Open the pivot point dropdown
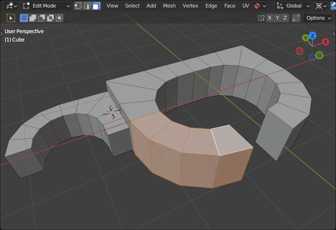 click(x=321, y=6)
